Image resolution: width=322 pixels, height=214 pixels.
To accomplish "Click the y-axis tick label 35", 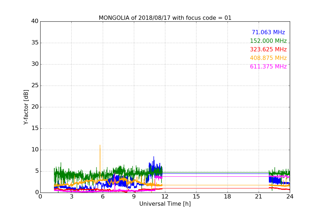I will (x=35, y=43).
